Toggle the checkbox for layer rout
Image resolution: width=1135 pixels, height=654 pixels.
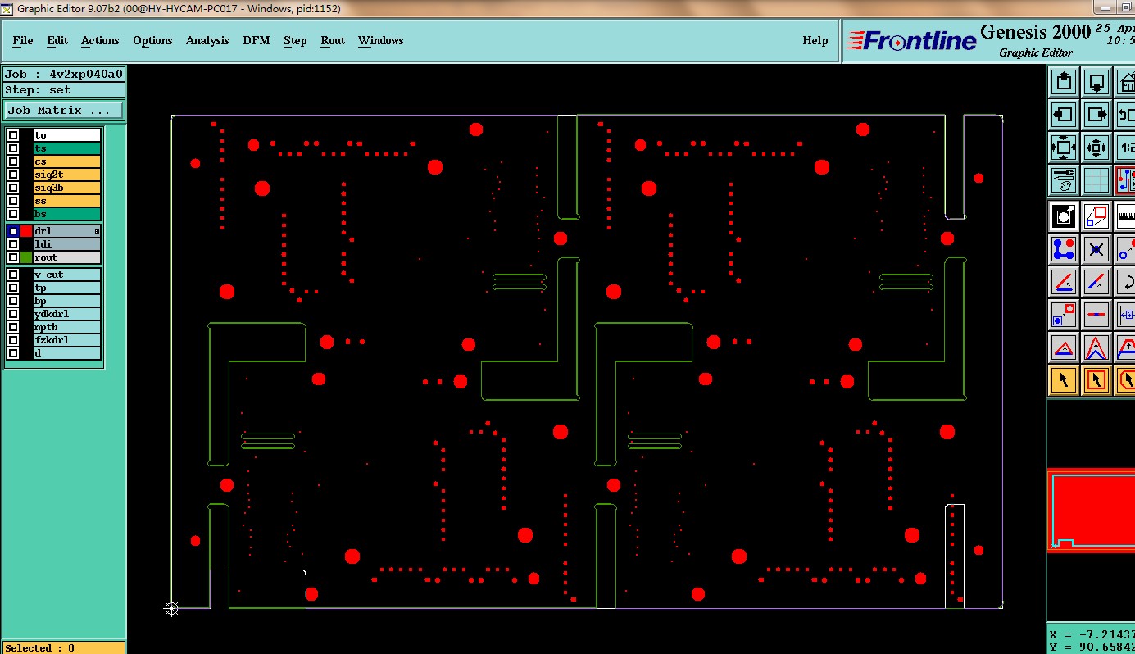(13, 257)
